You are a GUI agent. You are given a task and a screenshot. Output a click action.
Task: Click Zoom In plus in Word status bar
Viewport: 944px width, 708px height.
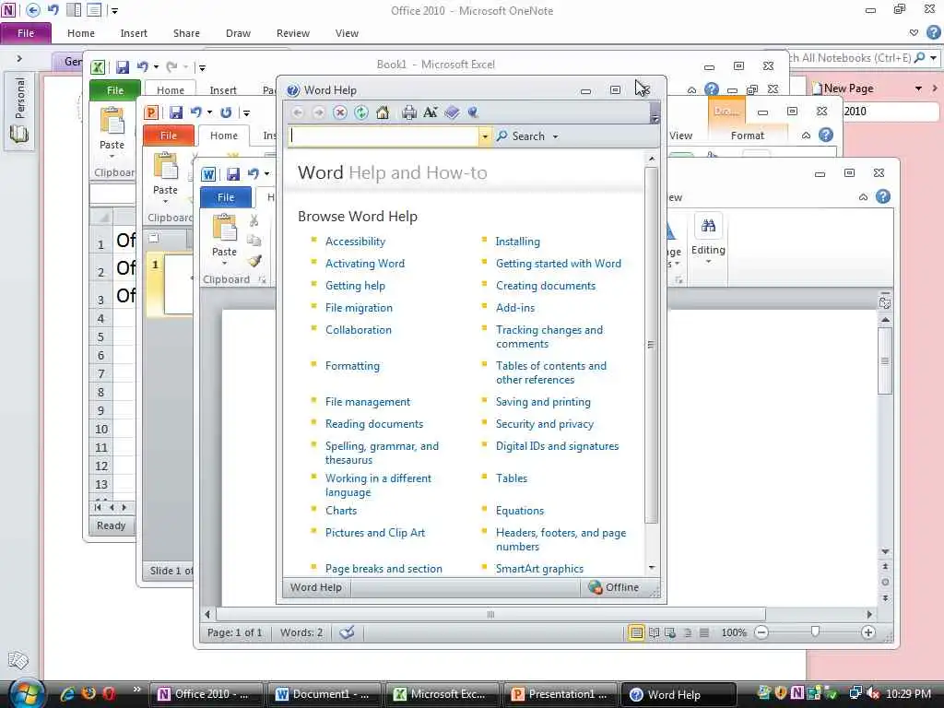click(x=867, y=632)
